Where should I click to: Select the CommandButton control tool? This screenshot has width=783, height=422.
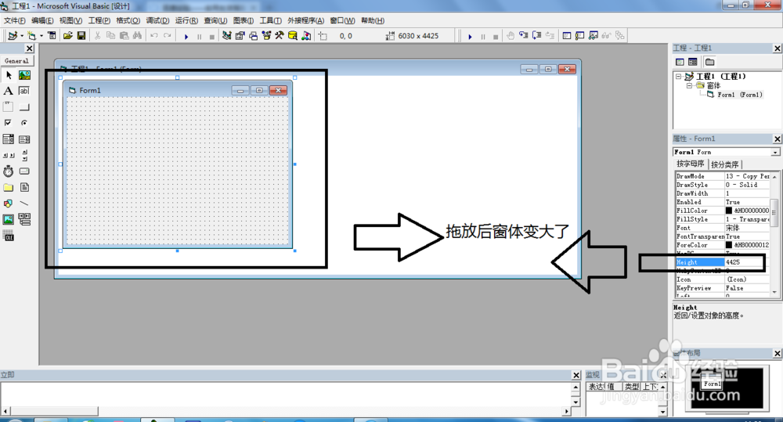click(24, 107)
